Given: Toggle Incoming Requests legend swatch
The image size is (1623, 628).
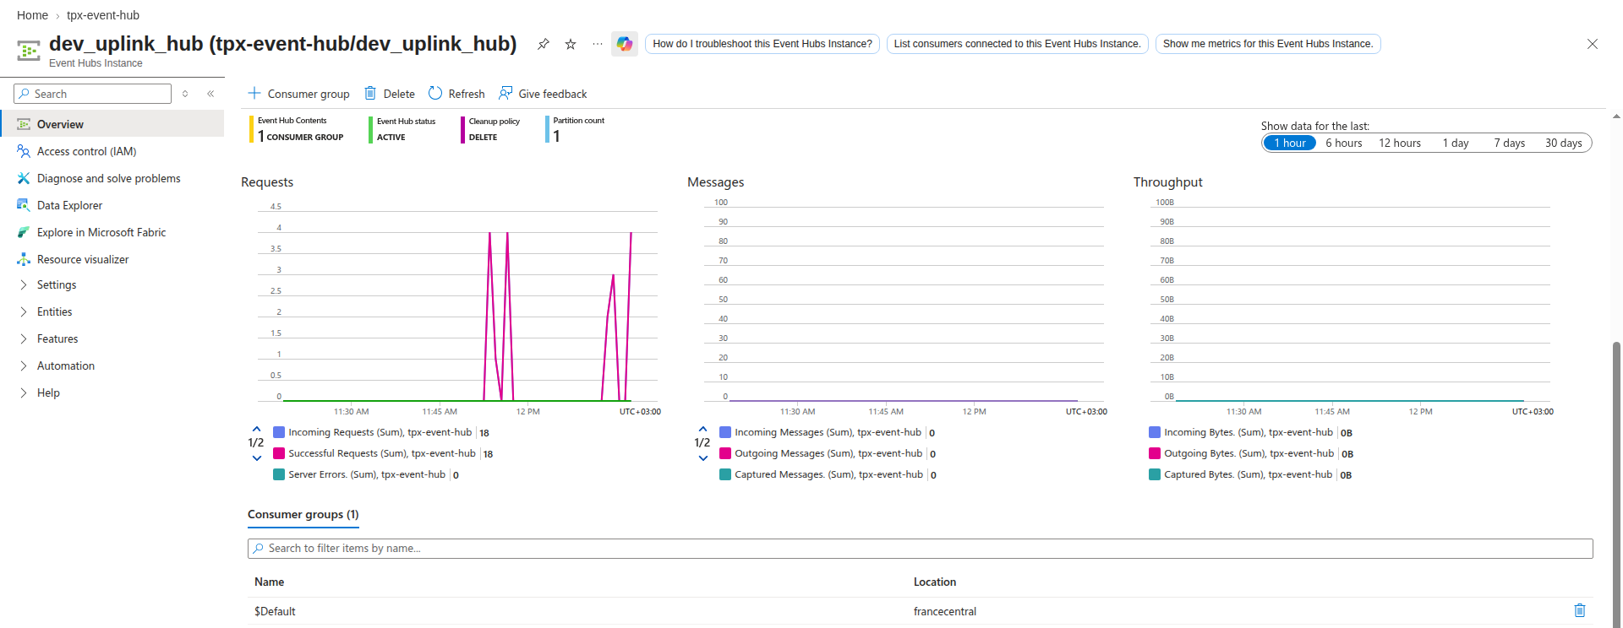Looking at the screenshot, I should 279,432.
